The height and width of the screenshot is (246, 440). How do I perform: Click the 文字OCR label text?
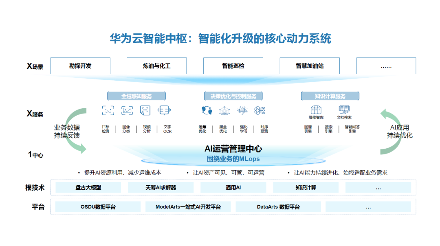click(167, 129)
